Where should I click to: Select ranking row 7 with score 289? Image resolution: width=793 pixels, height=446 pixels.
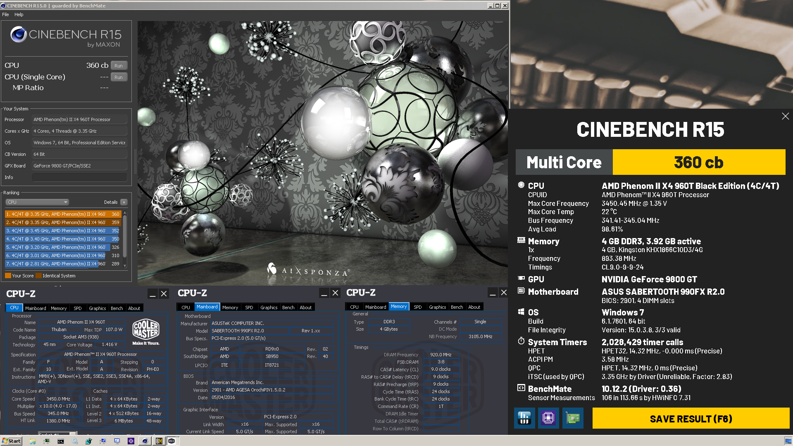click(63, 264)
